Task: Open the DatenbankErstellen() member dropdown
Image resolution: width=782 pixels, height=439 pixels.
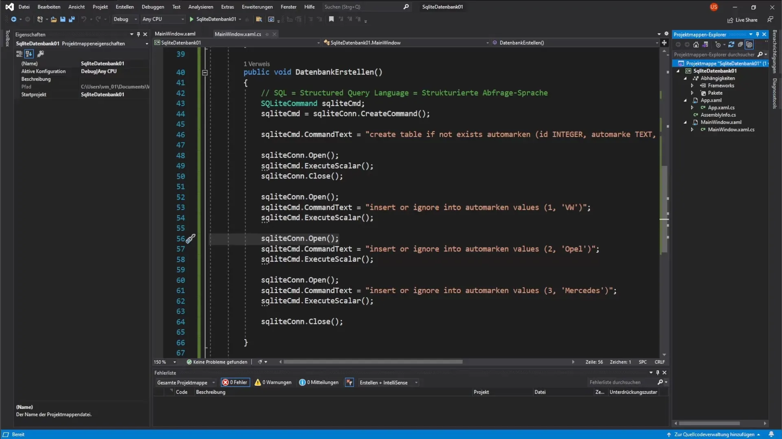Action: 575,43
